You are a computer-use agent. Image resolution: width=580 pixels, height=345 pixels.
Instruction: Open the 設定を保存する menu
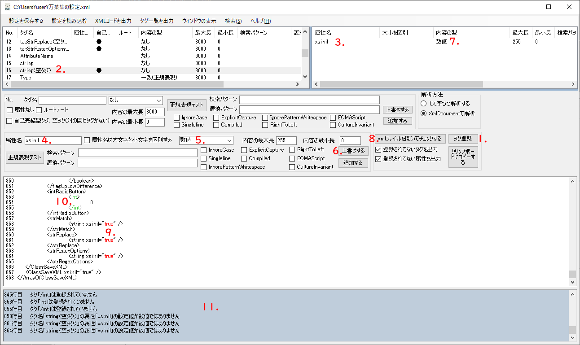pos(26,21)
